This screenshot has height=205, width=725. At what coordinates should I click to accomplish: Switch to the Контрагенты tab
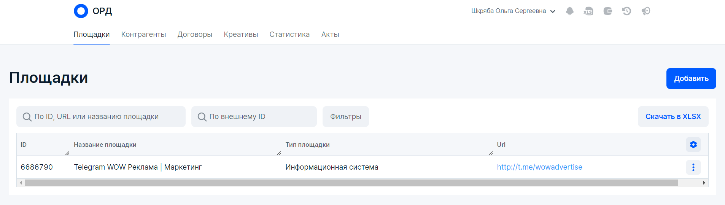tap(143, 35)
